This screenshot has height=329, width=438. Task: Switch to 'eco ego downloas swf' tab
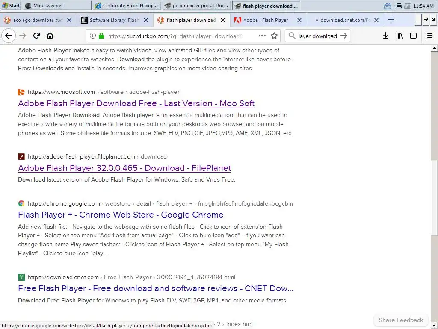click(38, 20)
